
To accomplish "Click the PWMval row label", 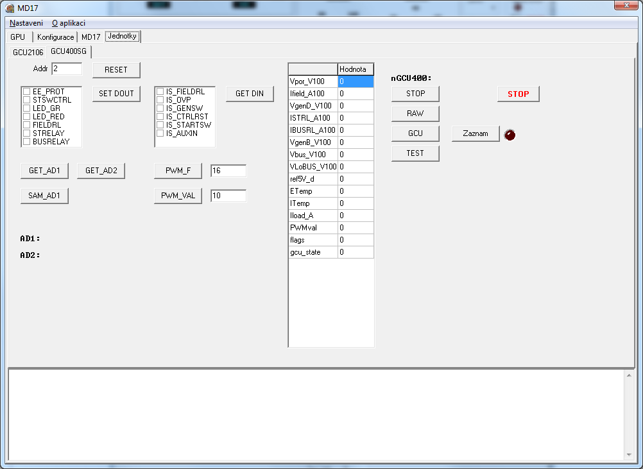I will coord(313,228).
